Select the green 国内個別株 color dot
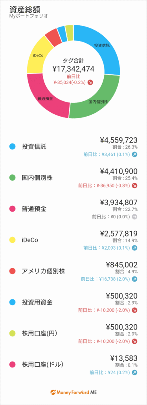This screenshot has height=405, width=147. 12,178
